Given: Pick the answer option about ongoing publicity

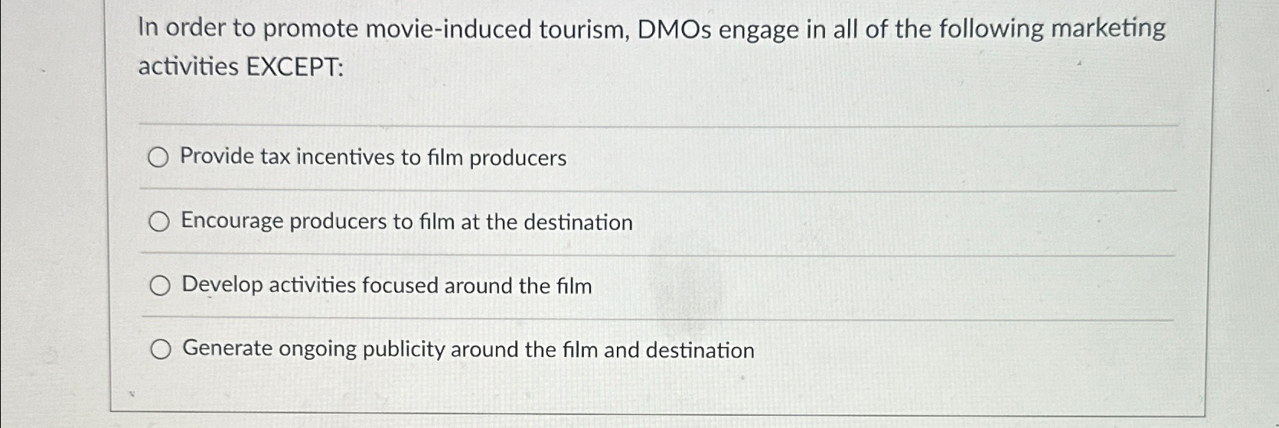Looking at the screenshot, I should [452, 349].
